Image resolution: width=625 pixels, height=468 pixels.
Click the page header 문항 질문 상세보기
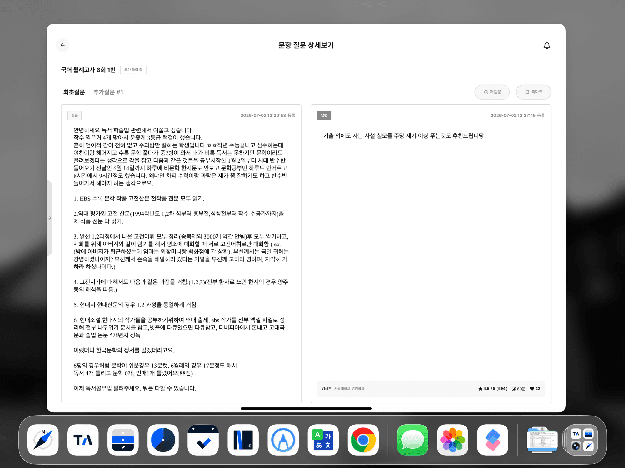306,45
